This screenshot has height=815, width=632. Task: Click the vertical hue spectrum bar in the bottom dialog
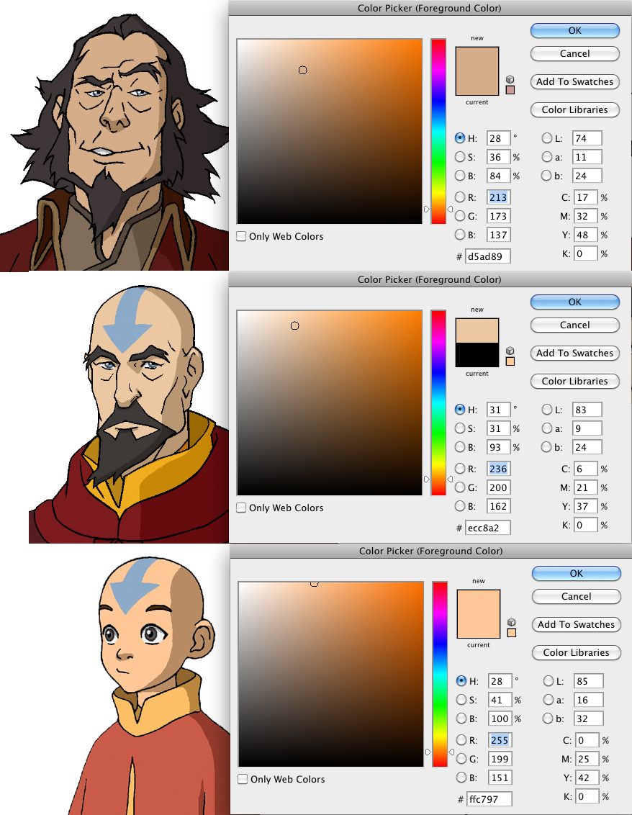[x=440, y=673]
